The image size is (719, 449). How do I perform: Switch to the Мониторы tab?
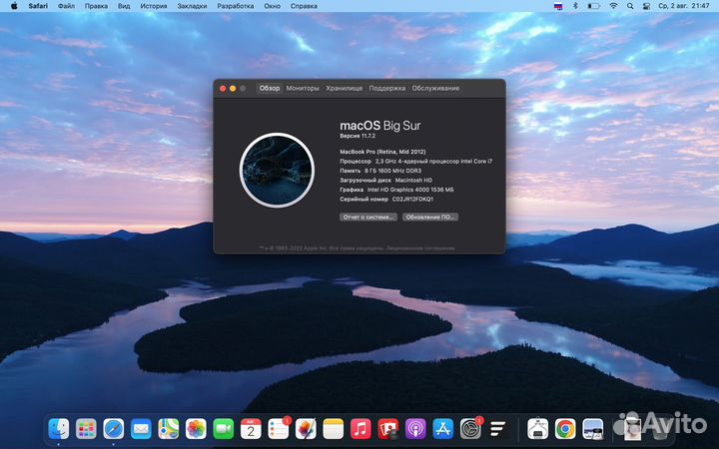tap(303, 88)
